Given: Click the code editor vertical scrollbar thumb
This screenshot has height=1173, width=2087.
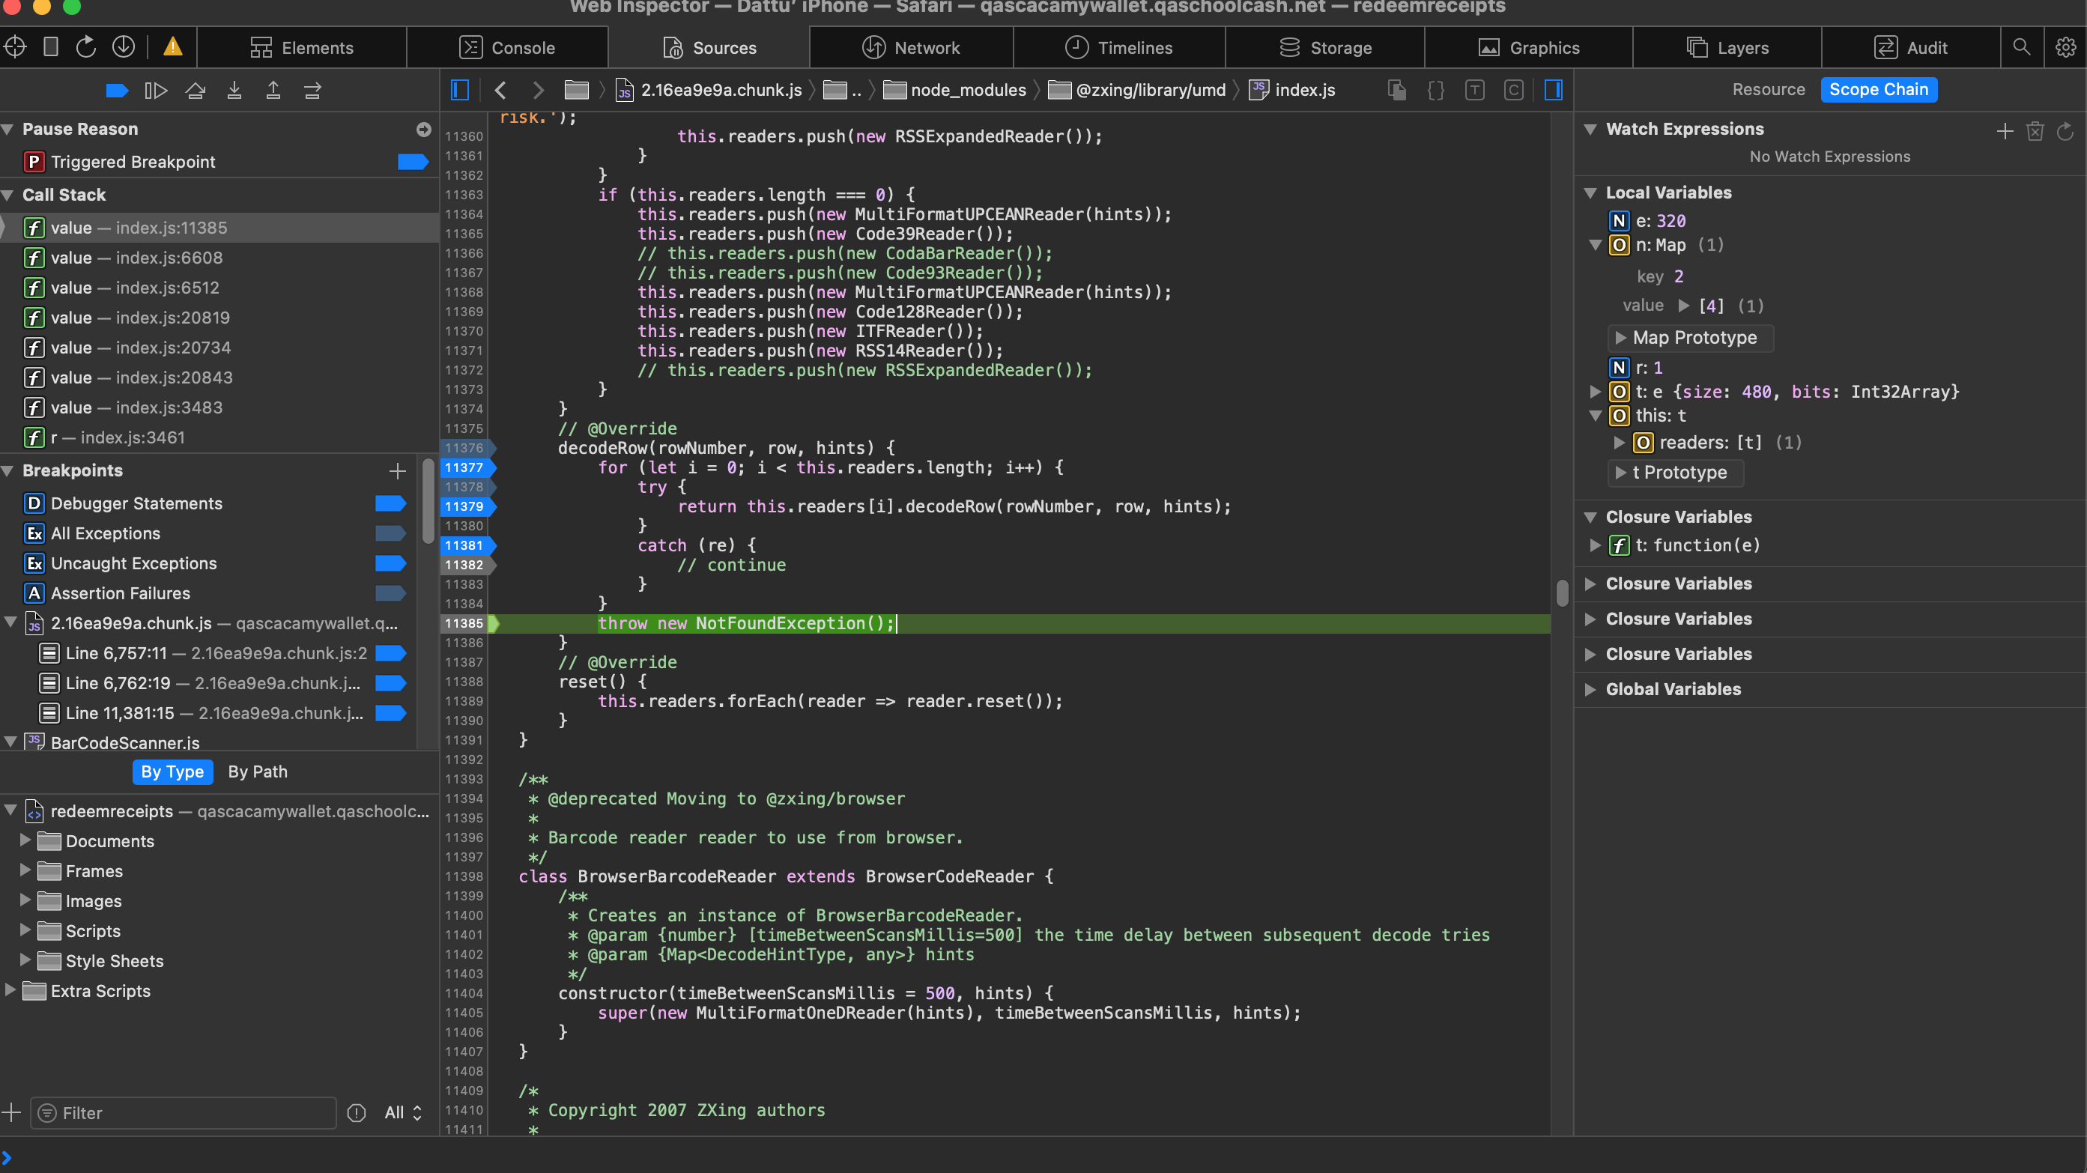Looking at the screenshot, I should pos(1563,592).
